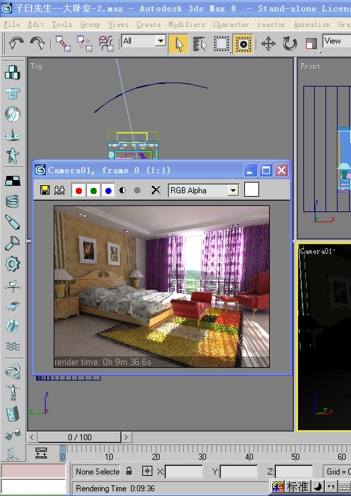351x496 pixels.
Task: Step time slider forward with right arrow
Action: [x=126, y=437]
